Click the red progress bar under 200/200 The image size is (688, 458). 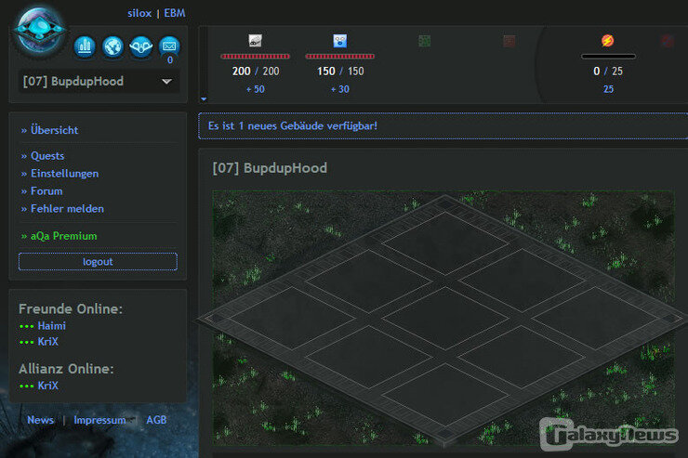click(x=255, y=57)
